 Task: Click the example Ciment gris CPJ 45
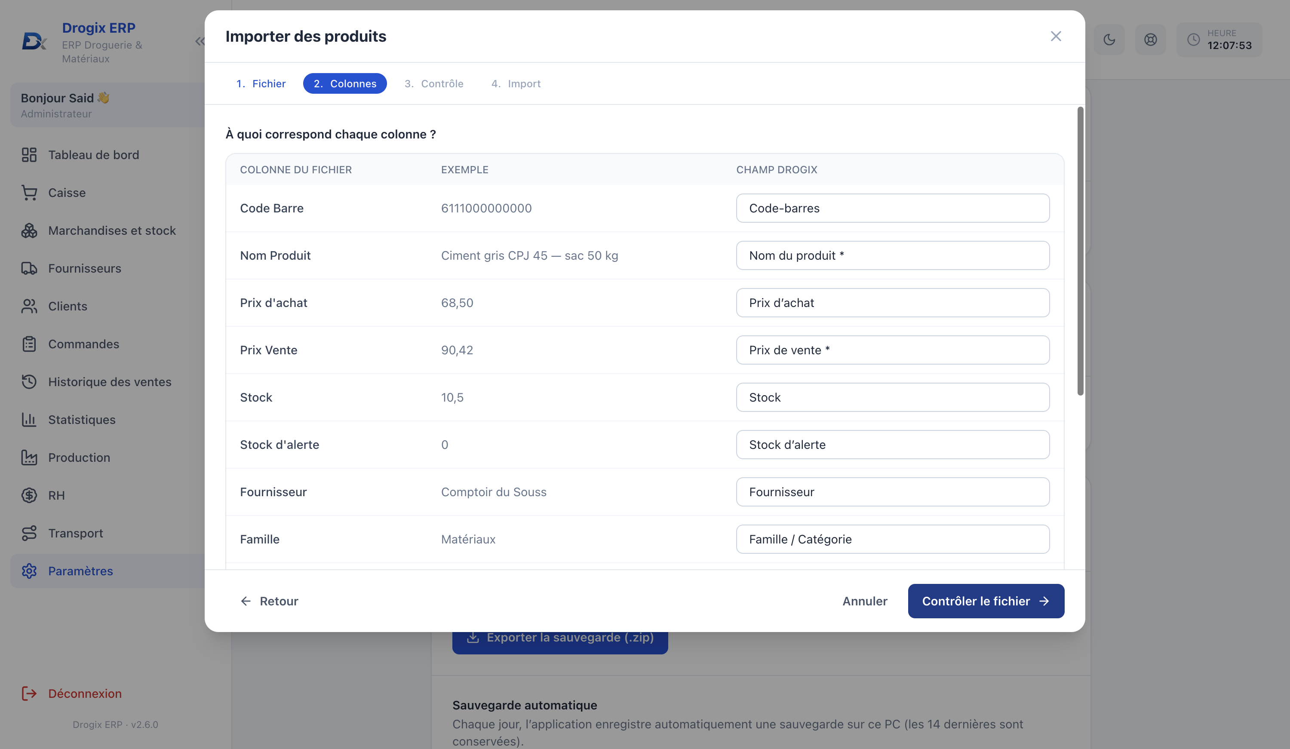529,255
